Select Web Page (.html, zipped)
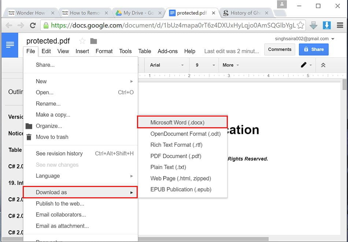 point(182,178)
